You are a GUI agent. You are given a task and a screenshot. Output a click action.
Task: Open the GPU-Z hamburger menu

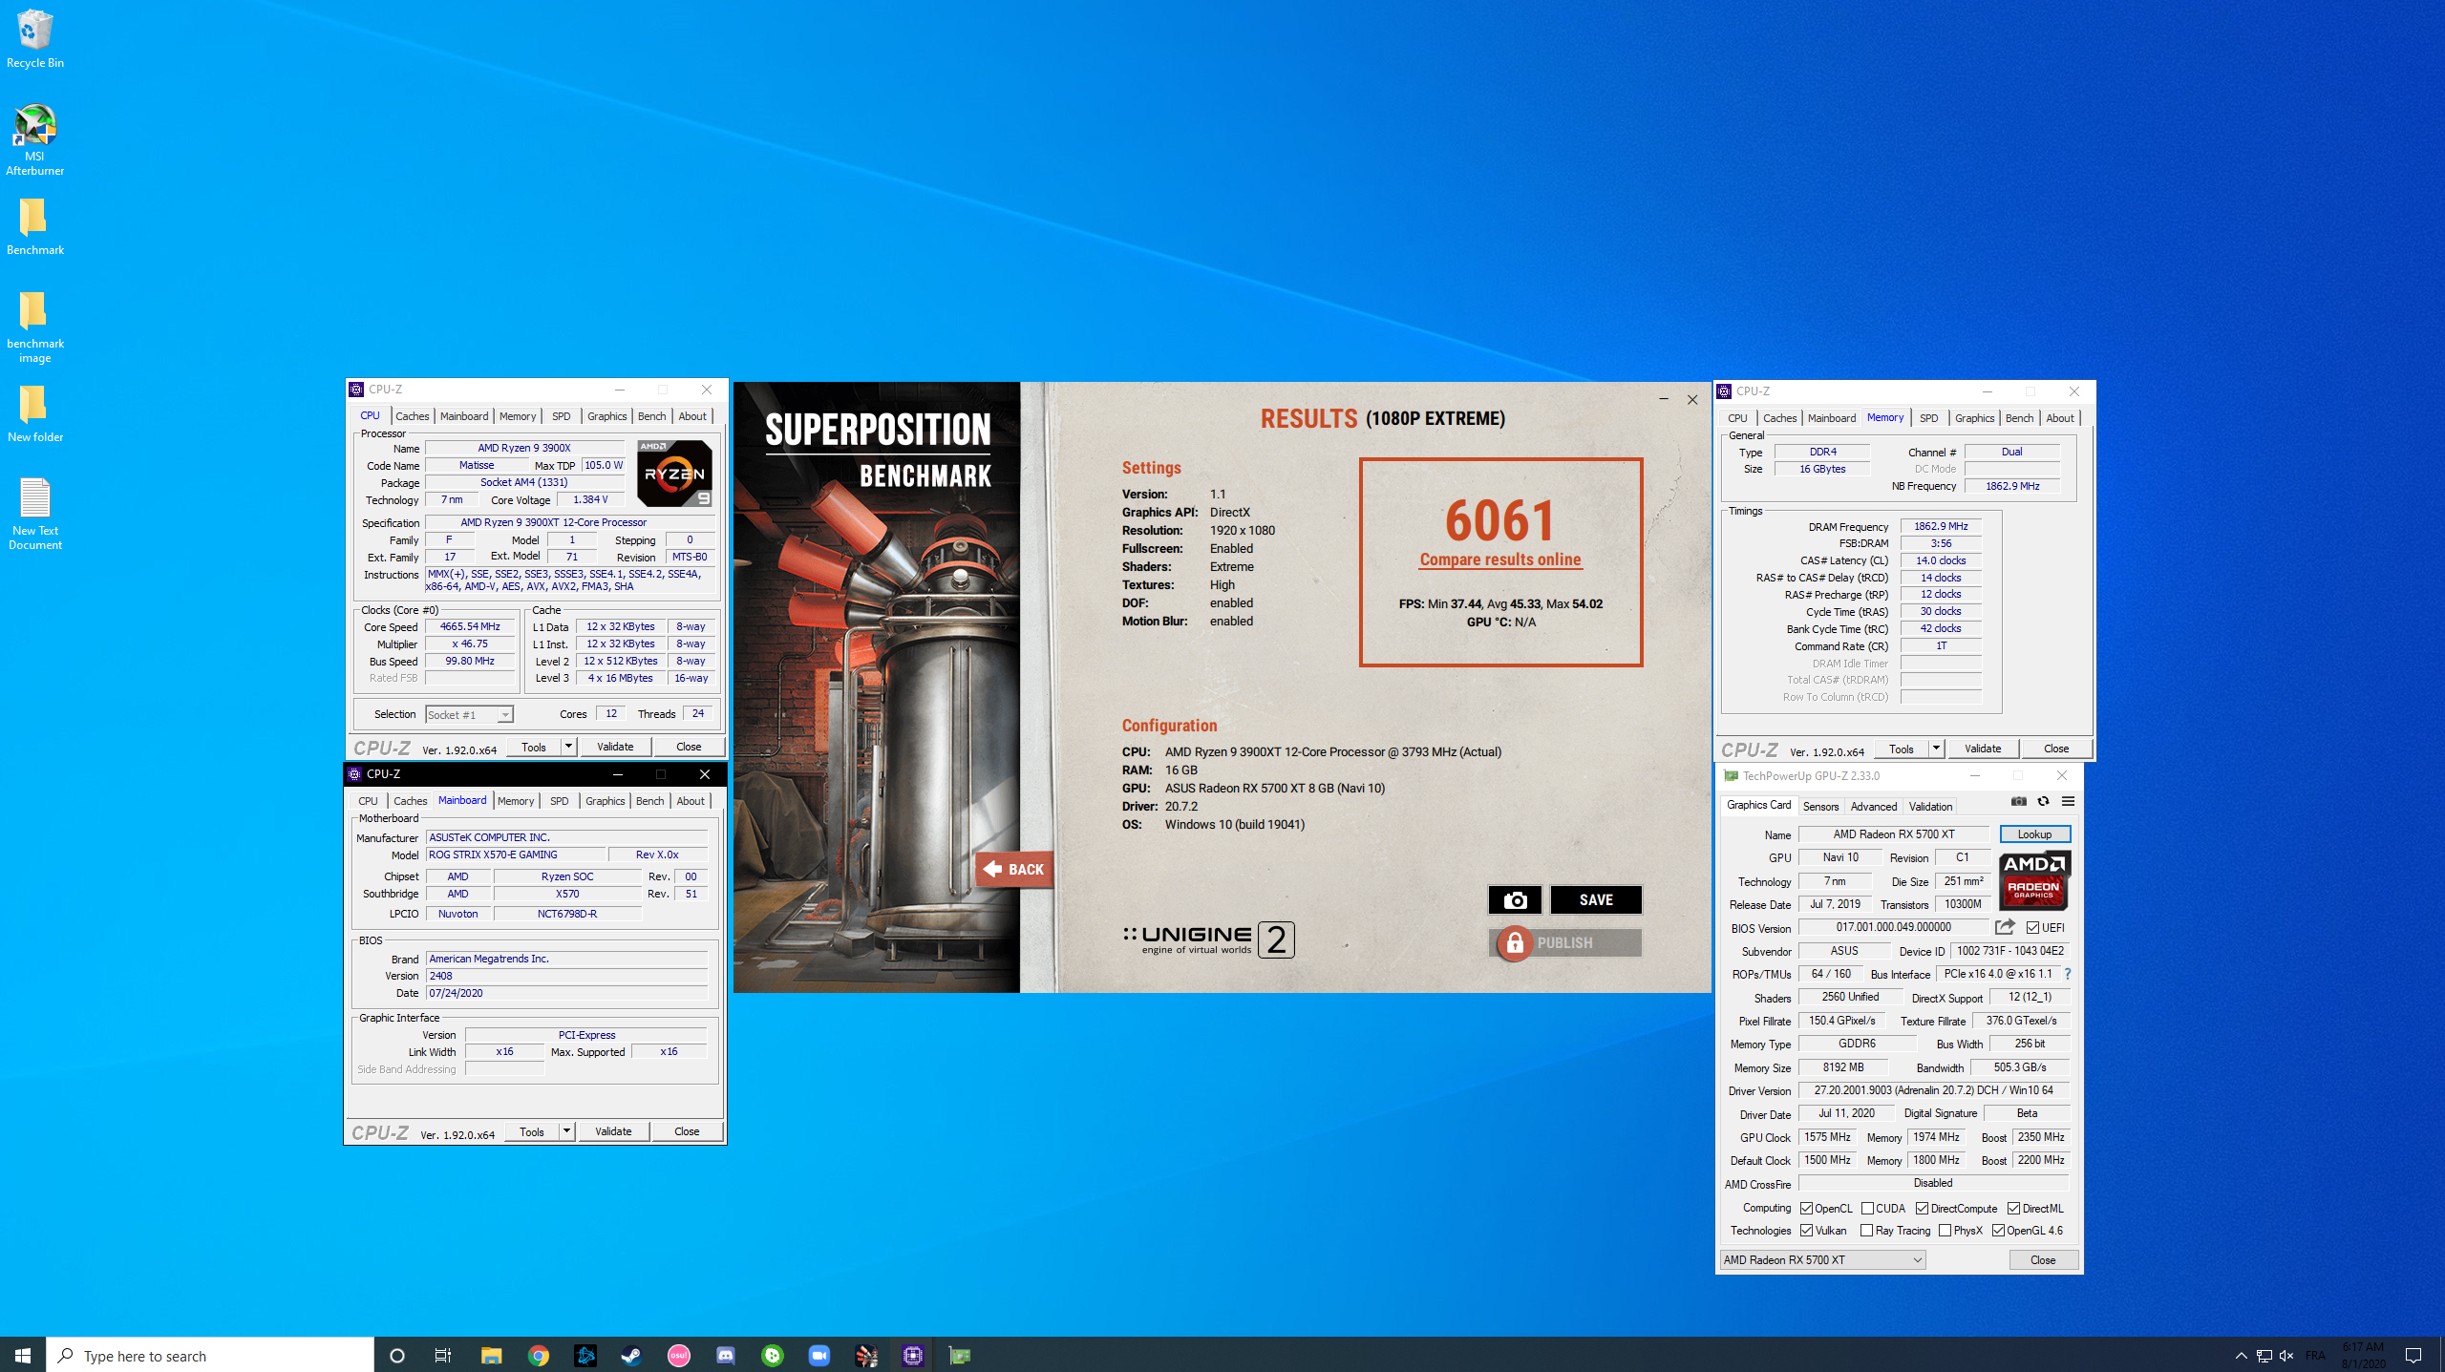tap(2068, 801)
